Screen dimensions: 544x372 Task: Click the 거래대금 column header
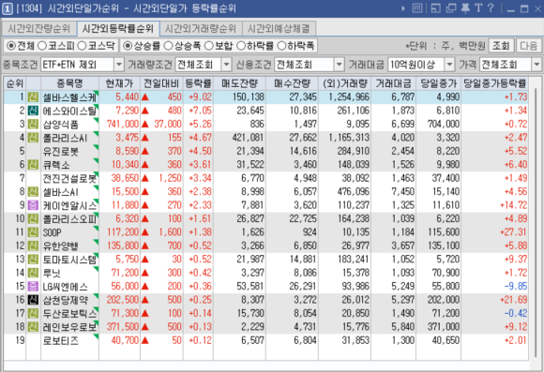(393, 83)
